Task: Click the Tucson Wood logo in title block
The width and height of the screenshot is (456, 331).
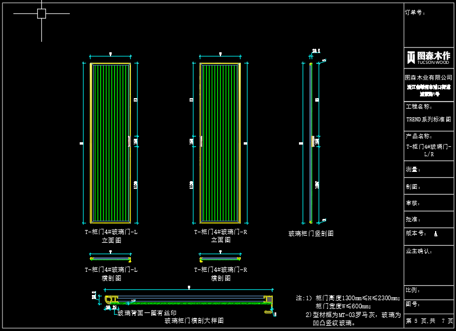Action: pos(428,57)
